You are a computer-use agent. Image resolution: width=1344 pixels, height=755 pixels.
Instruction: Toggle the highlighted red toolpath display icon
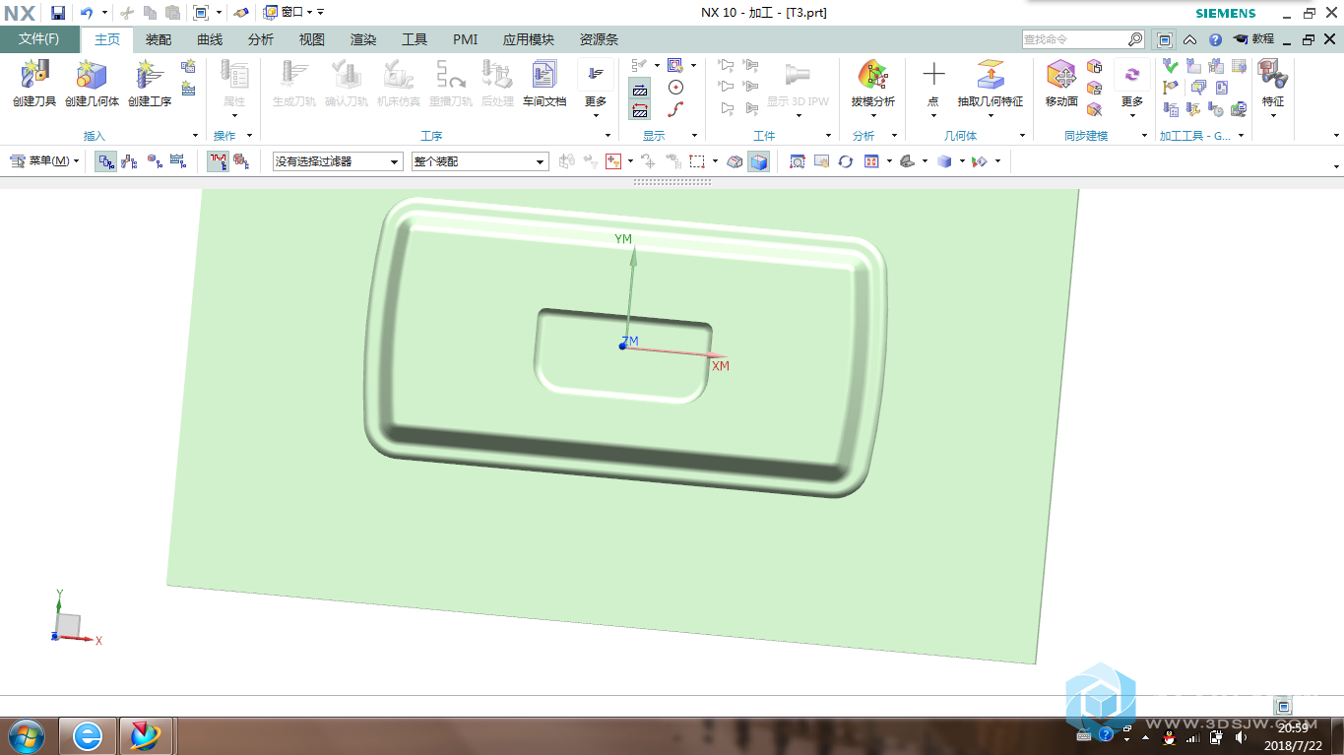[x=218, y=161]
